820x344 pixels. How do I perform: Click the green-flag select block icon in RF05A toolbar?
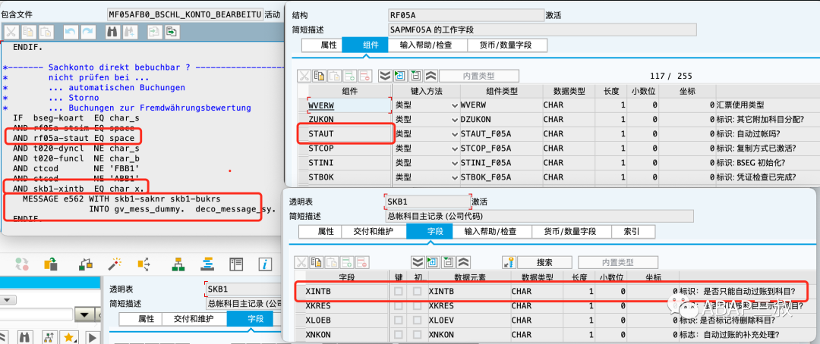click(401, 76)
